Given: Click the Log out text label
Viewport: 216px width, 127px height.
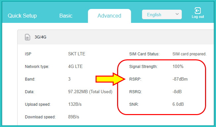Looking at the screenshot, I should tap(198, 17).
